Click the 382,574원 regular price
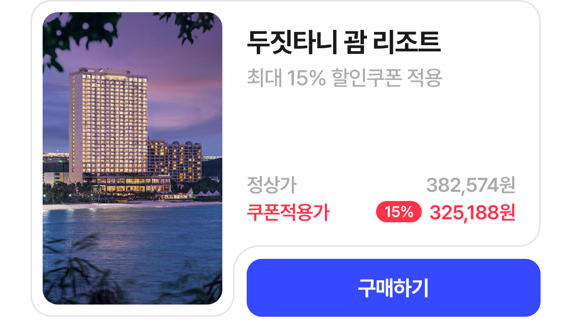571x335 pixels. [x=471, y=185]
